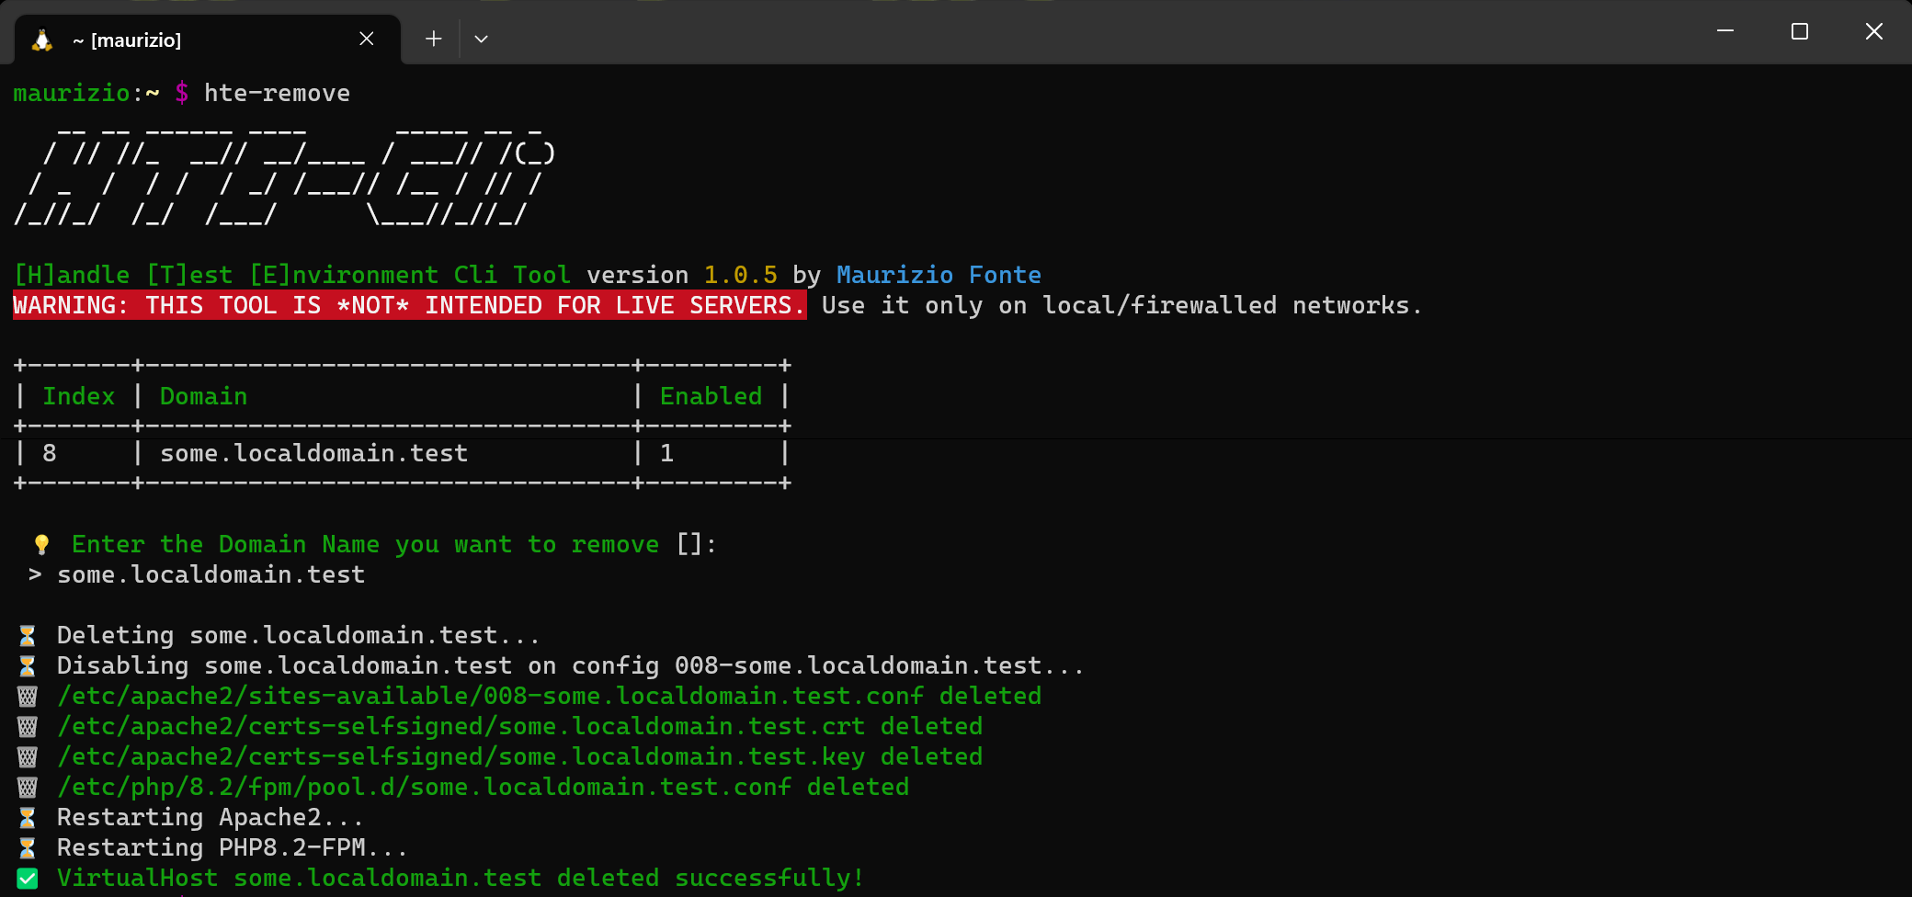The width and height of the screenshot is (1912, 897).
Task: Click '[H]andle [T]est [E]nvironment Cli Tool' title
Action: (292, 275)
